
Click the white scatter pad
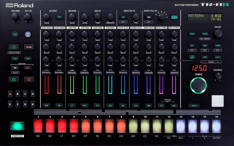click(218, 101)
